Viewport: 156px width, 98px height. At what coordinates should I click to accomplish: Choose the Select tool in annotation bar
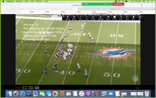click(74, 18)
